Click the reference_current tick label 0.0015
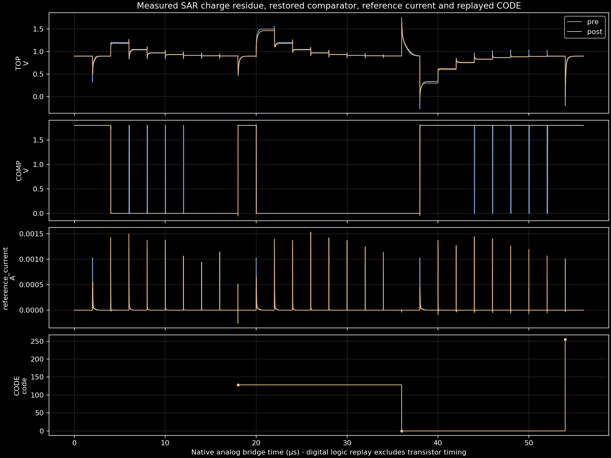The image size is (611, 458). click(x=32, y=234)
